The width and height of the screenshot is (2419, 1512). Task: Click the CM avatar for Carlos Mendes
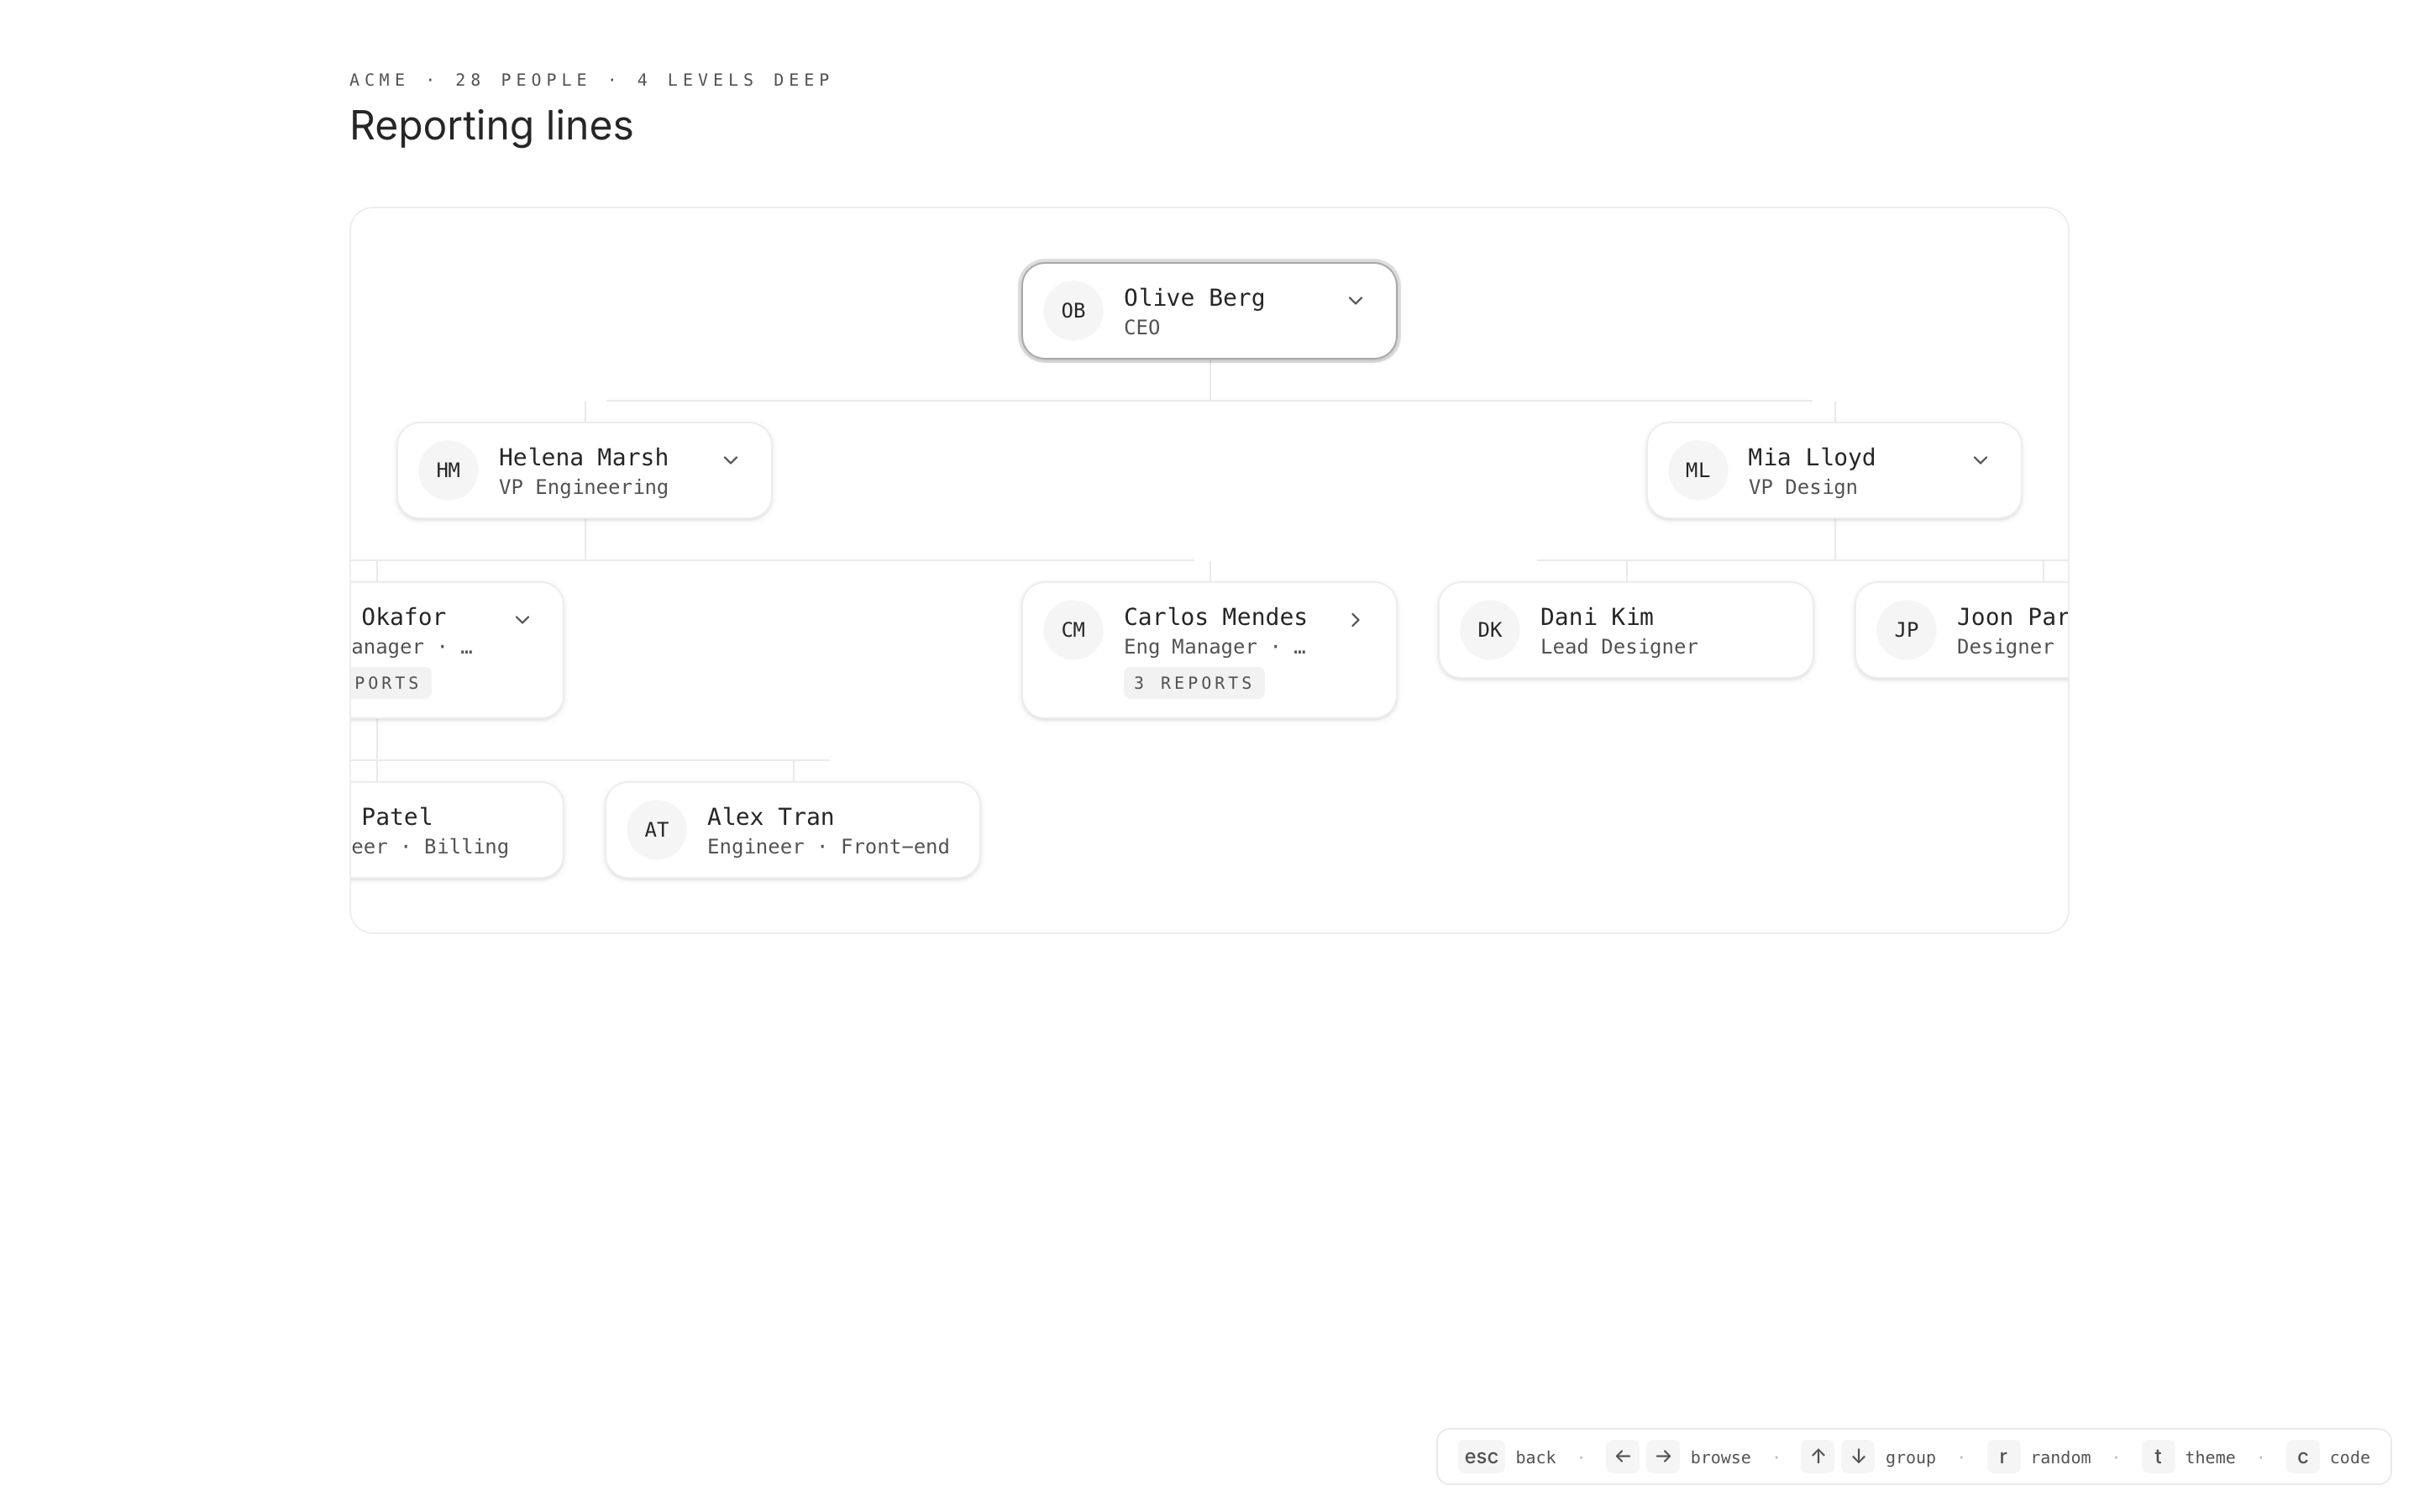(x=1073, y=630)
